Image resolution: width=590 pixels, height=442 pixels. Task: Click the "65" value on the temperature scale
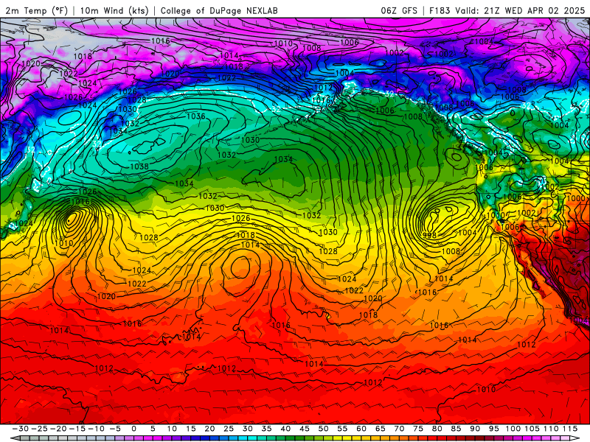(381, 429)
